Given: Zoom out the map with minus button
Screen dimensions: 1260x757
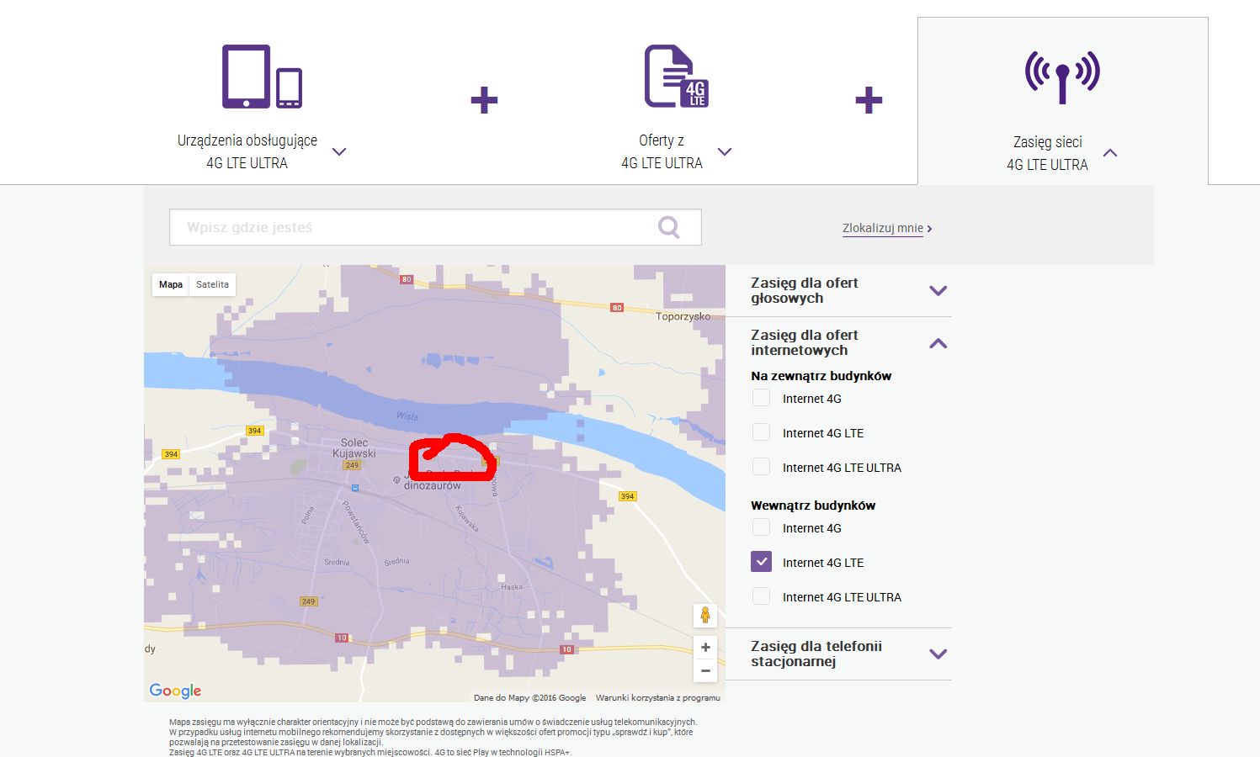Looking at the screenshot, I should click(705, 670).
